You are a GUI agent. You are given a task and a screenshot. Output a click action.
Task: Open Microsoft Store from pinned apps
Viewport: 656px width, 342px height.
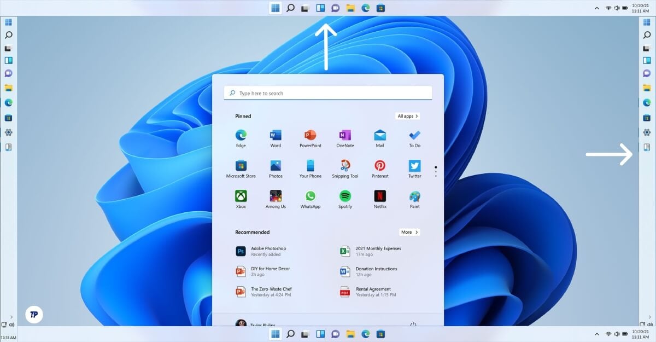241,169
